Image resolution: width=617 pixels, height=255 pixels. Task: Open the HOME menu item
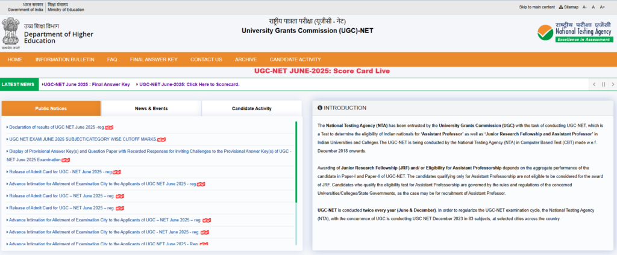click(15, 60)
